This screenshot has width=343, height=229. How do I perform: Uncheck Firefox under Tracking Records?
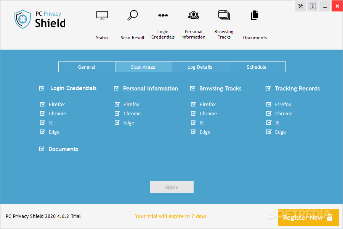click(x=269, y=104)
